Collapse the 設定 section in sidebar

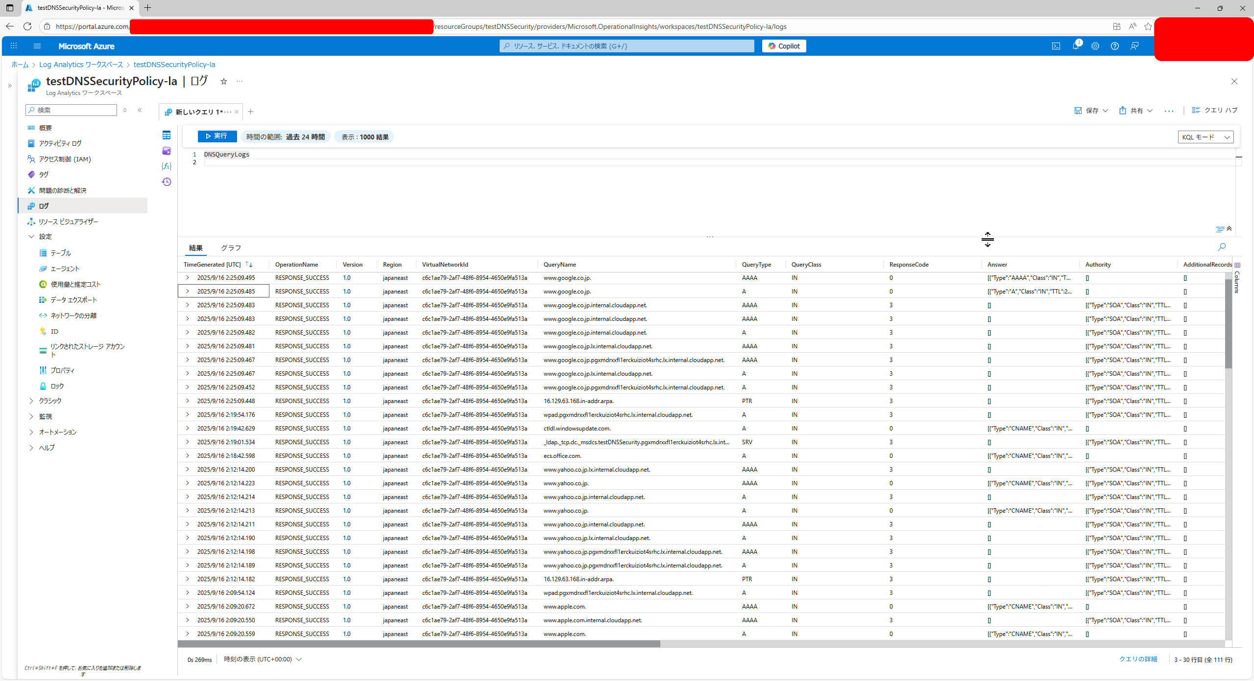pyautogui.click(x=32, y=237)
